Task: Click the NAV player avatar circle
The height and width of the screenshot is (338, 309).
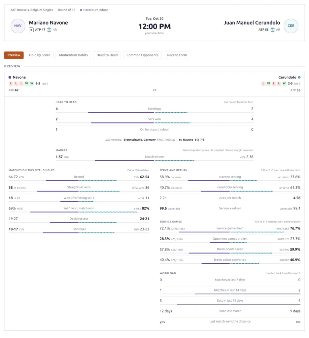Action: pyautogui.click(x=18, y=26)
